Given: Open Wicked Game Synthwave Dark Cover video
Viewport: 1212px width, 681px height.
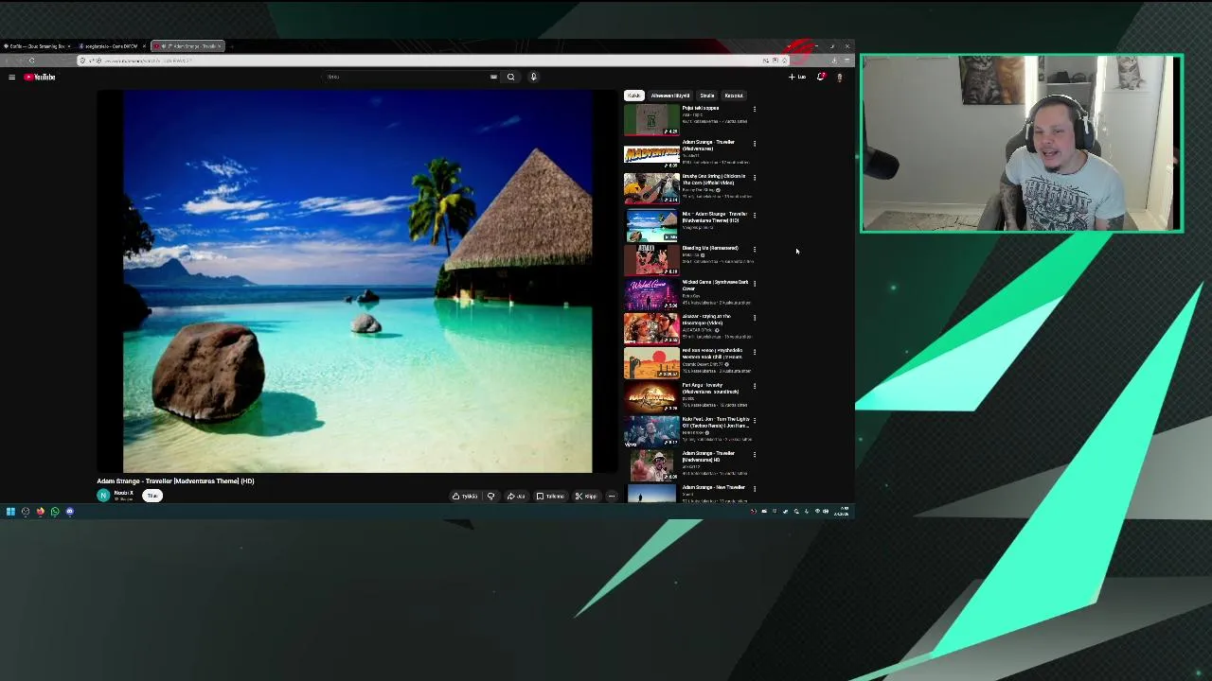Looking at the screenshot, I should [x=715, y=285].
